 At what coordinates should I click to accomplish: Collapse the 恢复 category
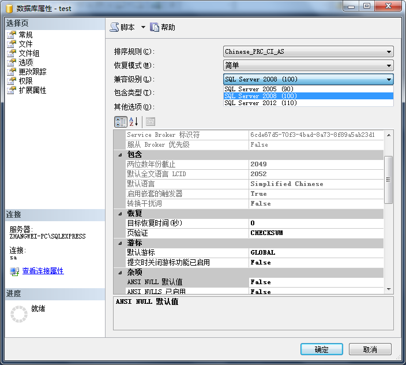[x=120, y=214]
